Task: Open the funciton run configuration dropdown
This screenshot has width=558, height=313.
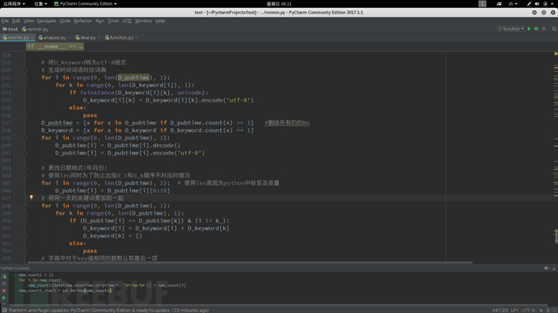Action: (510, 29)
